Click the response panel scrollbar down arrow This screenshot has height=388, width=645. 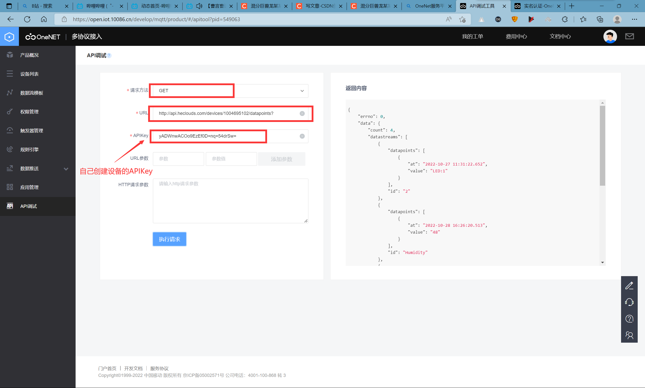coord(602,263)
